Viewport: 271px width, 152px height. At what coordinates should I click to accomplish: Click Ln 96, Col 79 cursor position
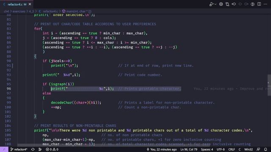click(x=189, y=149)
